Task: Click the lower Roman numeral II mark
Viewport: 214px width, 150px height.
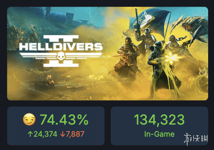Action: point(61,64)
